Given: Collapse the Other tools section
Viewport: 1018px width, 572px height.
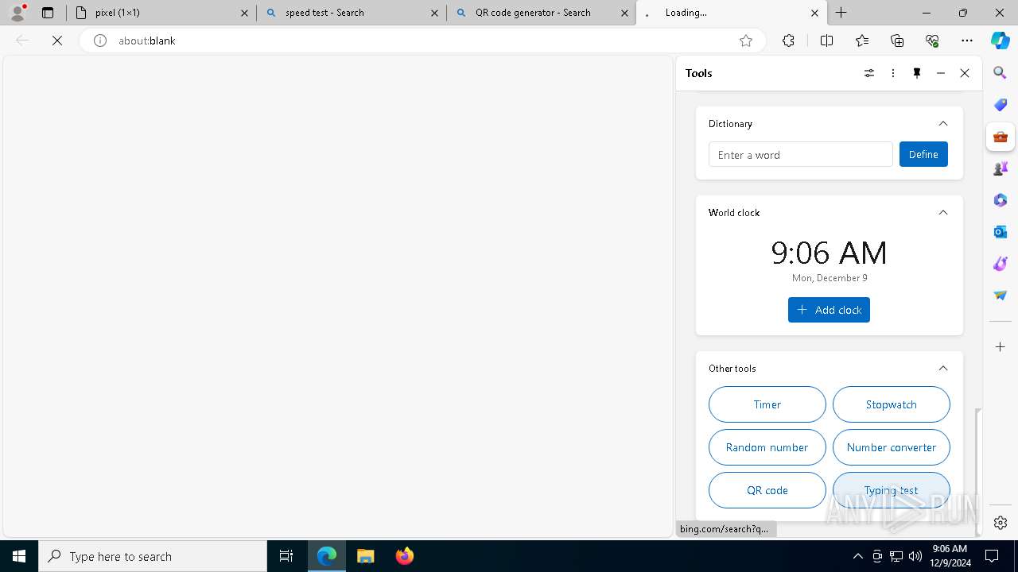Looking at the screenshot, I should 943,368.
